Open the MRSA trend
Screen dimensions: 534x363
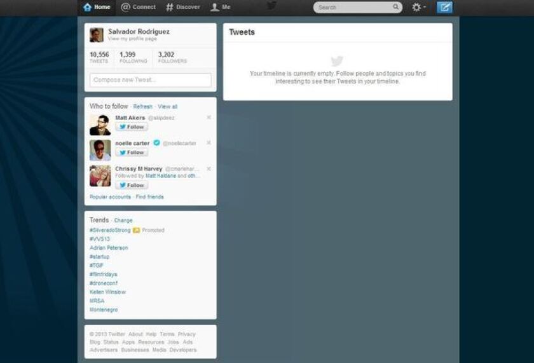tap(97, 301)
